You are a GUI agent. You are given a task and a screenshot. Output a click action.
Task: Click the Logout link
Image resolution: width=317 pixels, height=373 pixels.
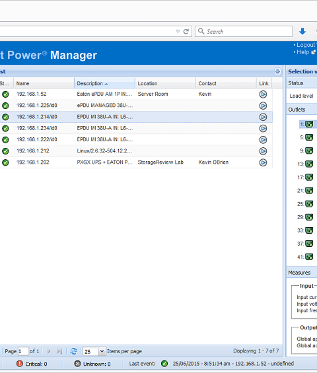(306, 45)
